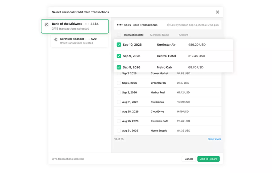Click the CloudDrive merchant name
This screenshot has width=276, height=173.
158,112
